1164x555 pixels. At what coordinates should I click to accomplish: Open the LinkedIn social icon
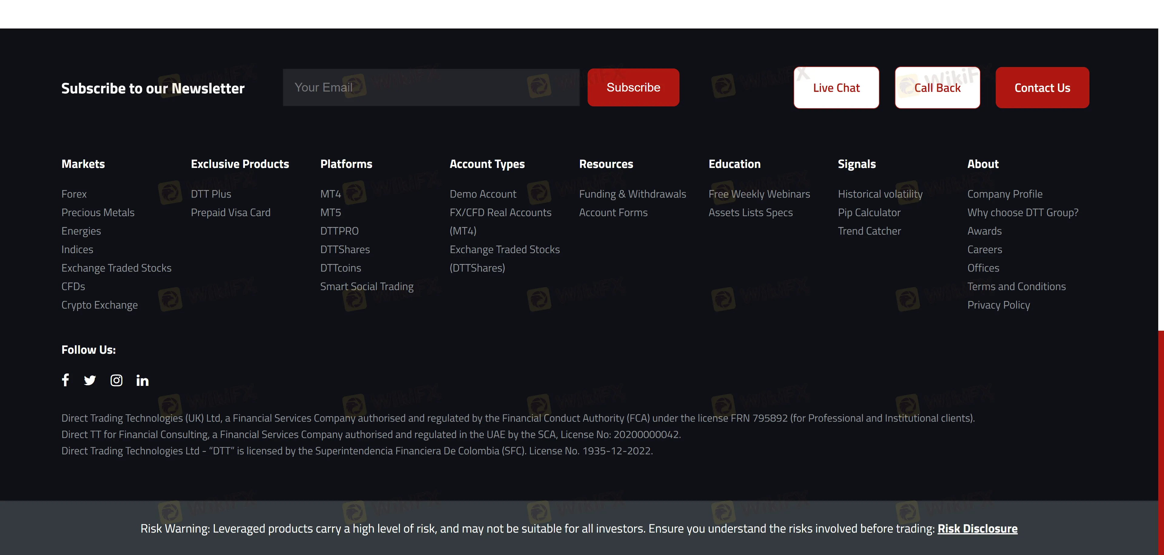(142, 381)
